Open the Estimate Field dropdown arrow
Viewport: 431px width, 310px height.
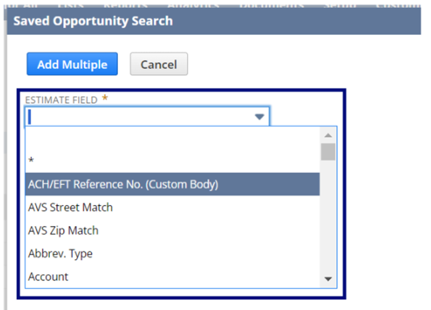[x=259, y=117]
